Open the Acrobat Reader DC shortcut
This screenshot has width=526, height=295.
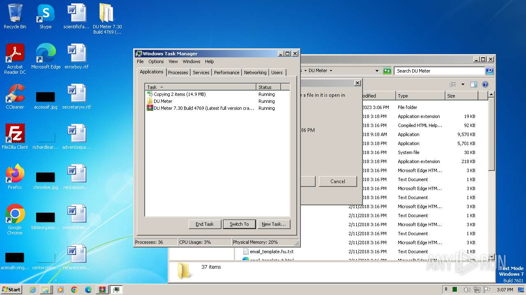[x=15, y=59]
